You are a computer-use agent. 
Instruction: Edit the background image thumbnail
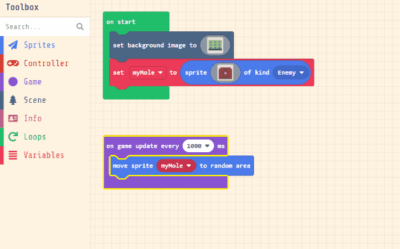coord(215,45)
